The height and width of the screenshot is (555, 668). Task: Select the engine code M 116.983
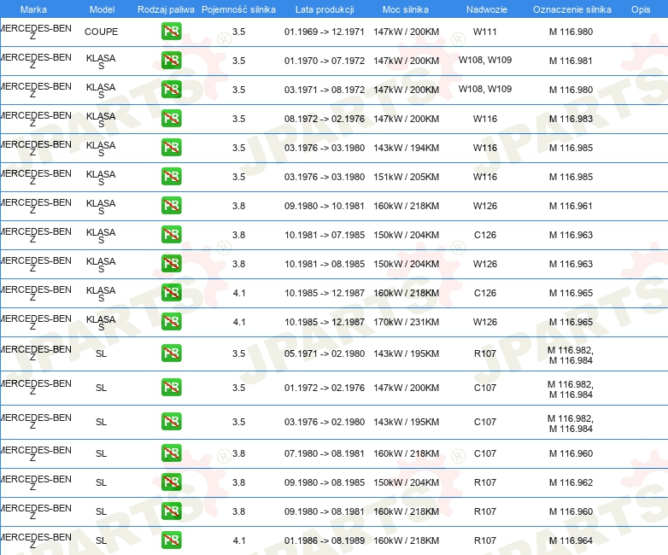571,119
